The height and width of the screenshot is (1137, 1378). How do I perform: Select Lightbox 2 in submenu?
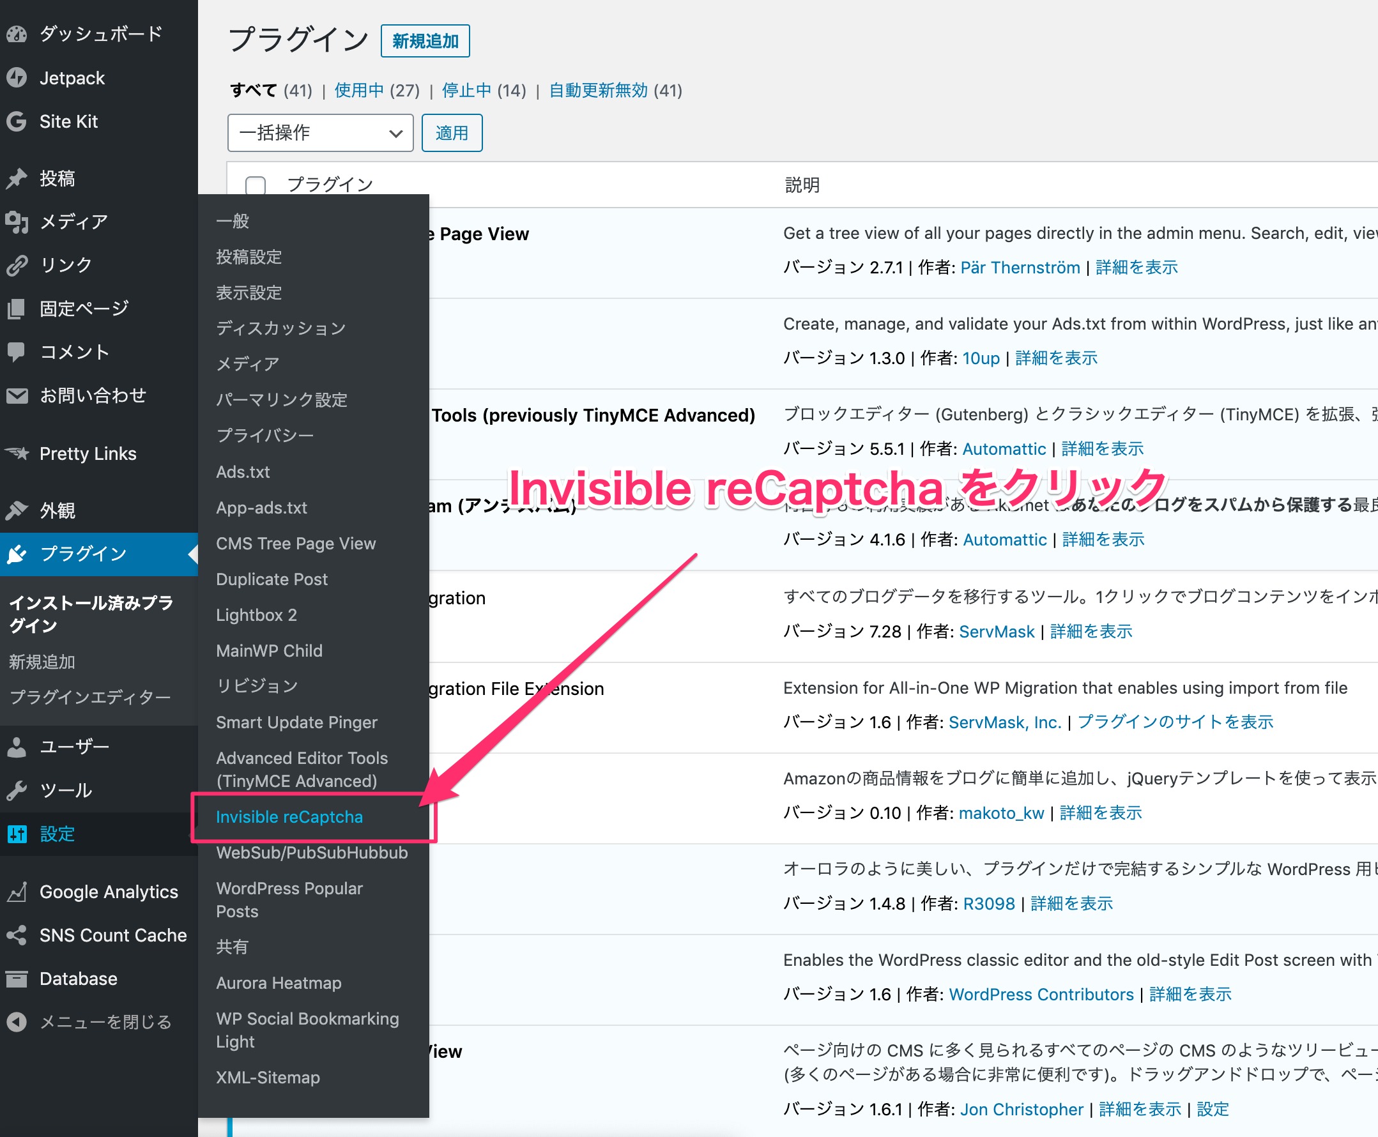click(256, 615)
